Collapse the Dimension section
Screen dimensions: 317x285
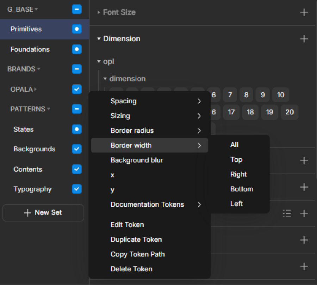click(99, 39)
